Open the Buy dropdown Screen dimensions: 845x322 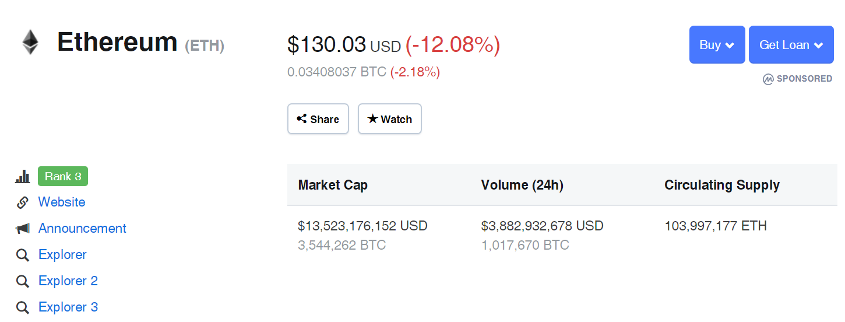tap(717, 44)
